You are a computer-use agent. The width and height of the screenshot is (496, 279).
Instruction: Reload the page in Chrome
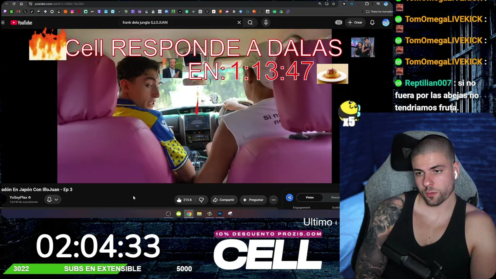point(14,4)
